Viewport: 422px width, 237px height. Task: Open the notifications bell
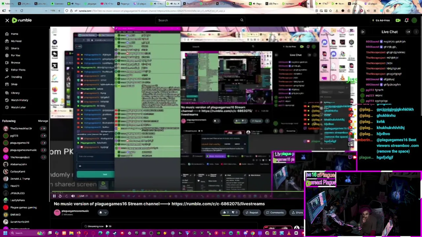[x=407, y=20]
